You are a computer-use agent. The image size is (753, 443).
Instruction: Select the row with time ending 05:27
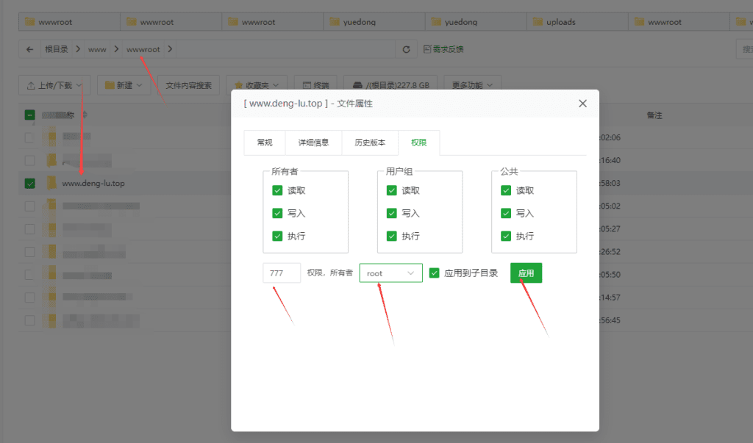click(29, 229)
